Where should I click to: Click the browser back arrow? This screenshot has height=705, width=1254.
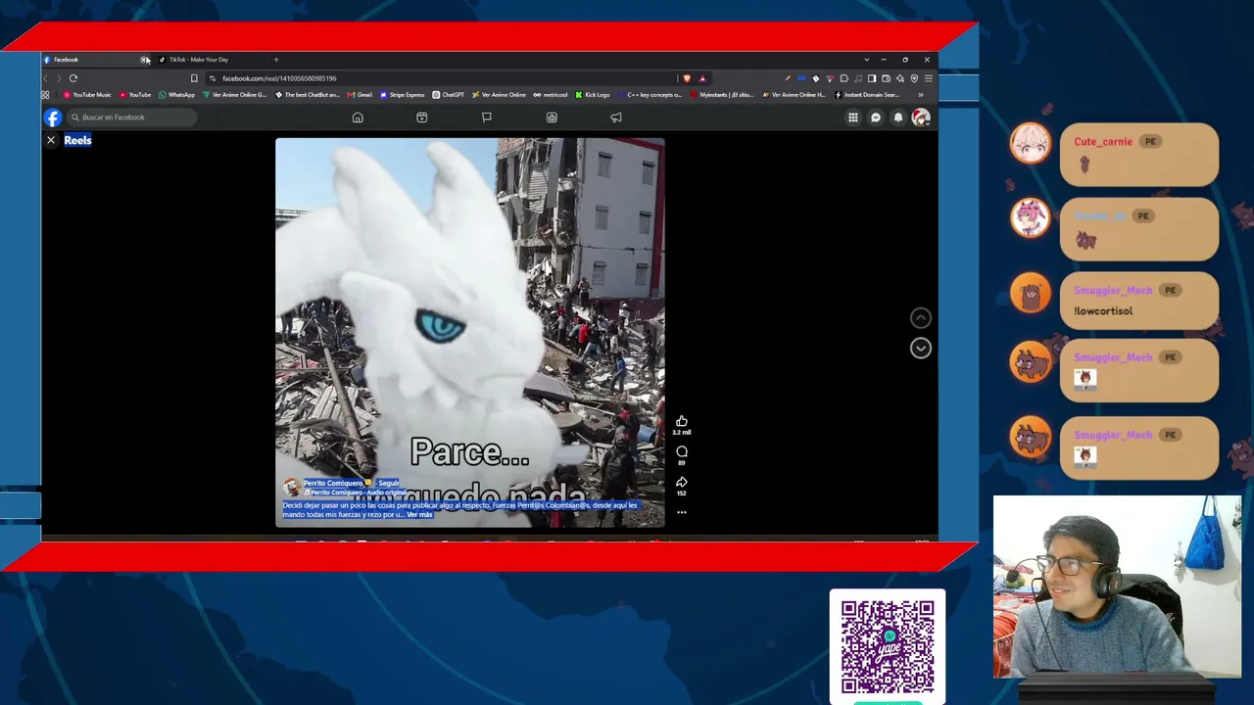(45, 78)
